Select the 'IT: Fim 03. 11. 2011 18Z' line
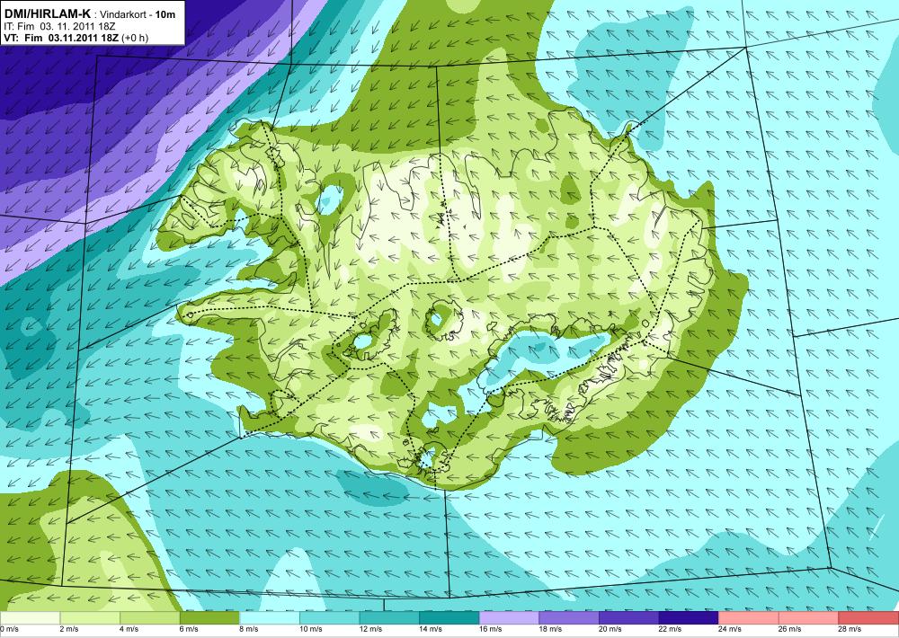The width and height of the screenshot is (899, 638). (59, 26)
